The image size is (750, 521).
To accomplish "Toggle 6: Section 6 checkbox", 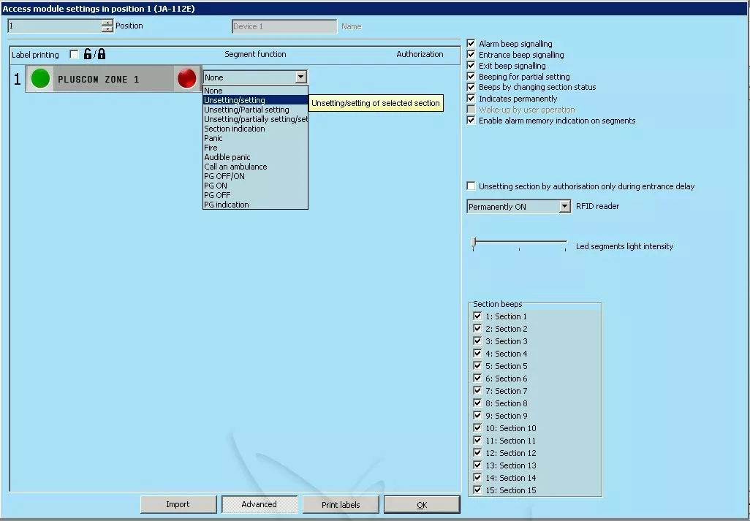I will point(477,378).
